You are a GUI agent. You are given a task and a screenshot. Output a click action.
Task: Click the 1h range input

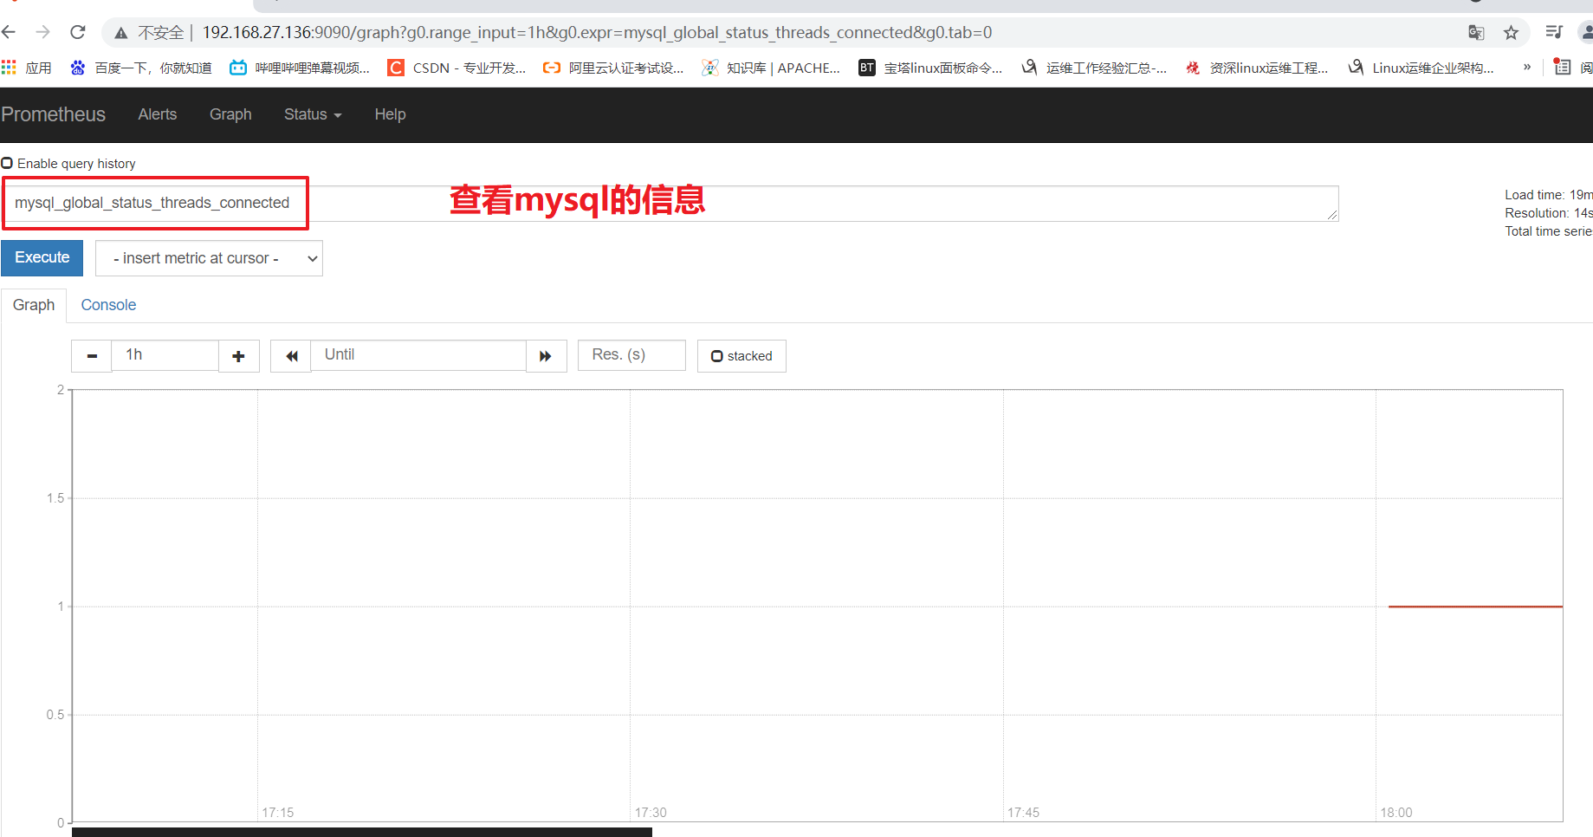click(x=165, y=355)
